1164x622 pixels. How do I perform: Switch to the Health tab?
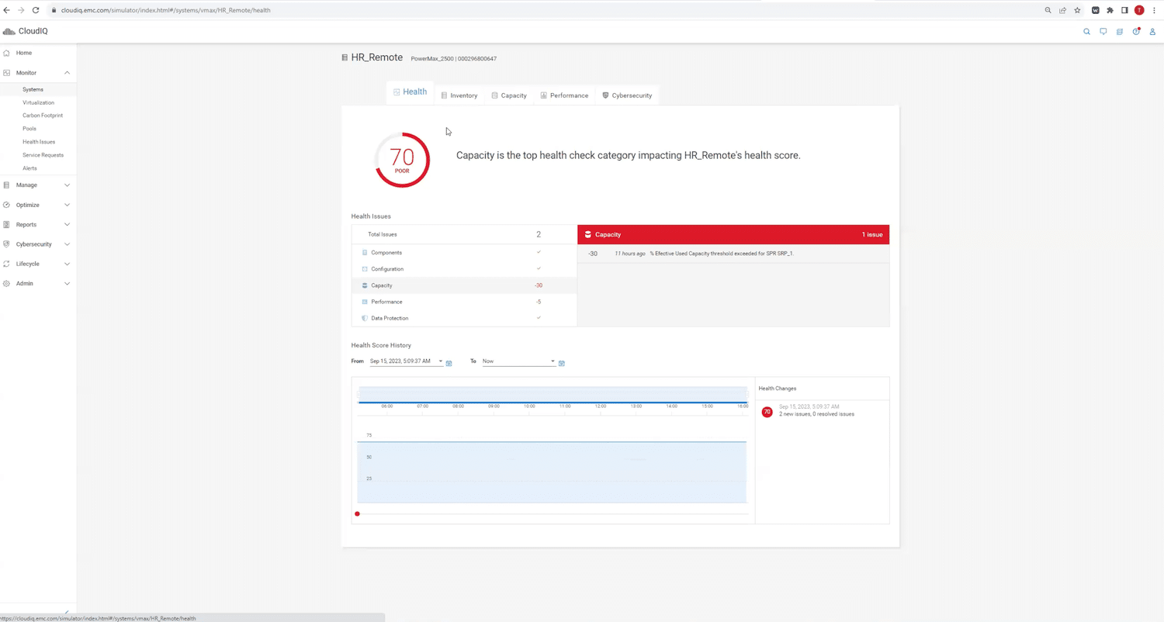(410, 92)
